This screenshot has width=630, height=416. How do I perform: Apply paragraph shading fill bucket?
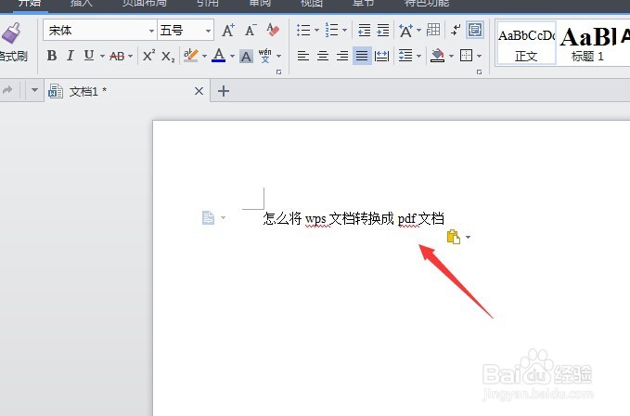coord(437,56)
